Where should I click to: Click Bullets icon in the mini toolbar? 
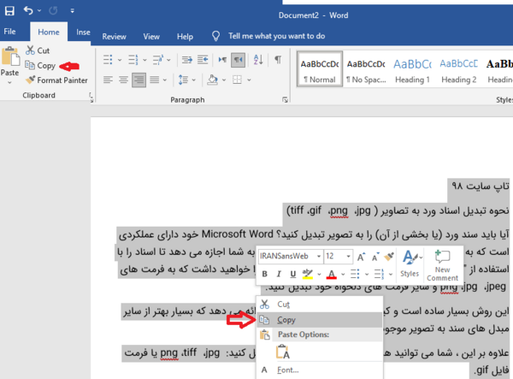pyautogui.click(x=355, y=274)
